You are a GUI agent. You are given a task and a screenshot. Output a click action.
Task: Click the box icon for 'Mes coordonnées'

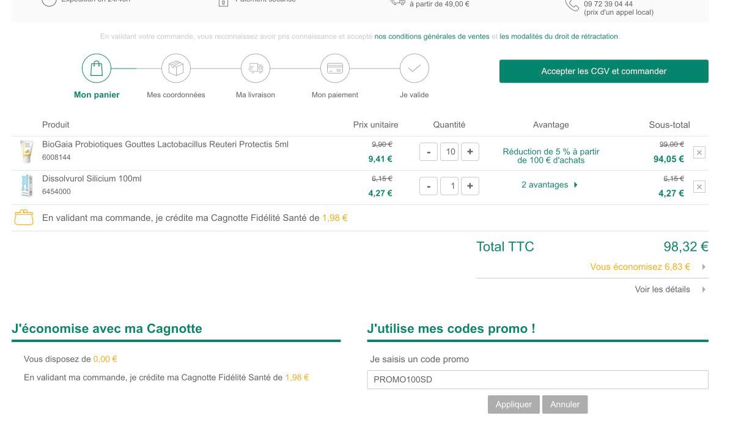pos(176,69)
